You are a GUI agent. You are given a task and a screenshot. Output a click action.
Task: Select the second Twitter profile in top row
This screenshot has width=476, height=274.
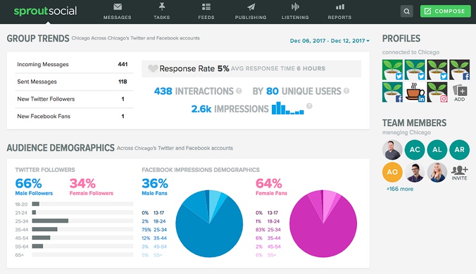click(x=415, y=70)
